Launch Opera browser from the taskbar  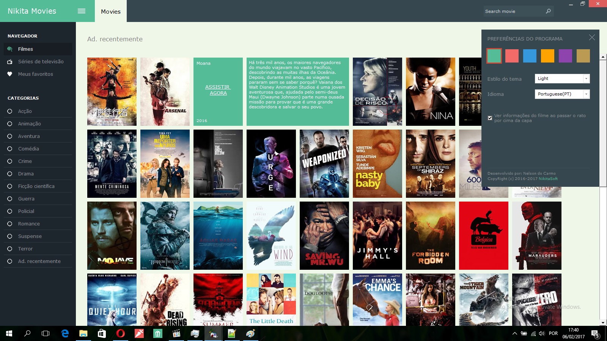click(120, 333)
